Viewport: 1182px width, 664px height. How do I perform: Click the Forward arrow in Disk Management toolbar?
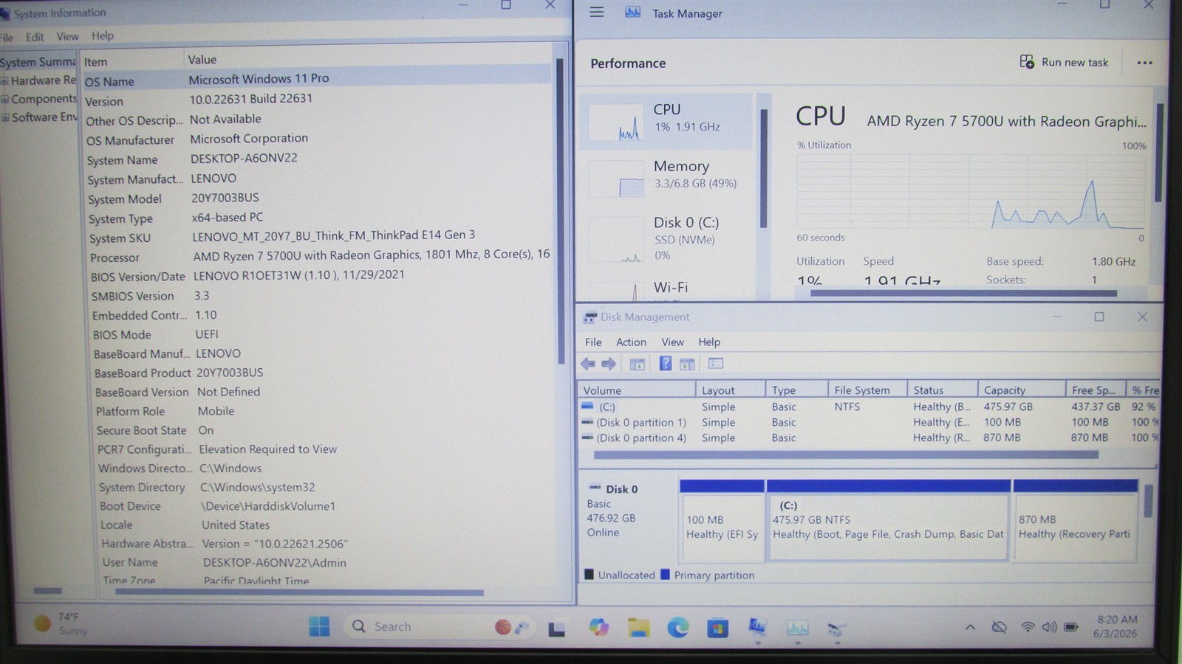coord(609,364)
